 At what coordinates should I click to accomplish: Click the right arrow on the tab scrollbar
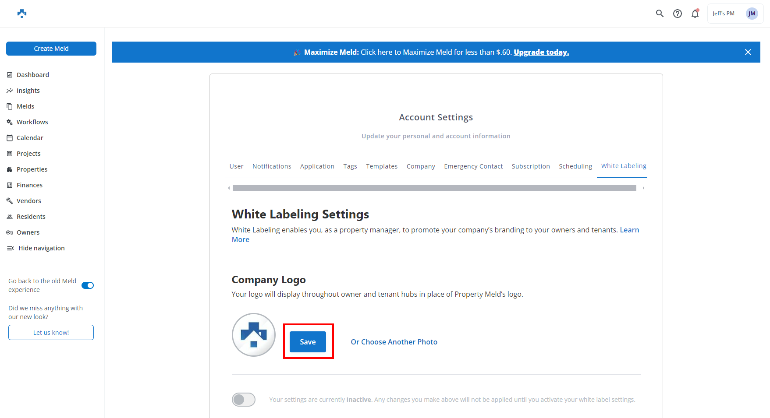coord(643,188)
